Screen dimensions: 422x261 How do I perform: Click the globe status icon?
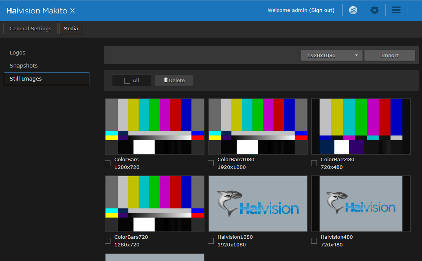click(x=353, y=10)
